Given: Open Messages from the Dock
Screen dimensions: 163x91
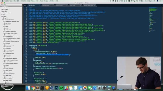Looking at the screenshot, I should tap(80, 88).
